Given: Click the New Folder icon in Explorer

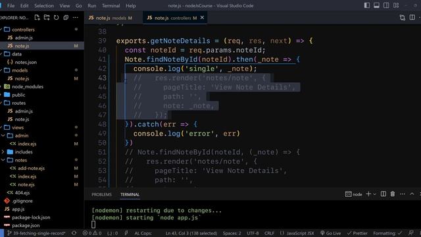Looking at the screenshot, I should click(47, 18).
